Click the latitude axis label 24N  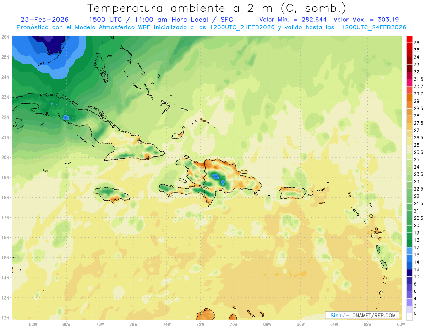(5, 77)
